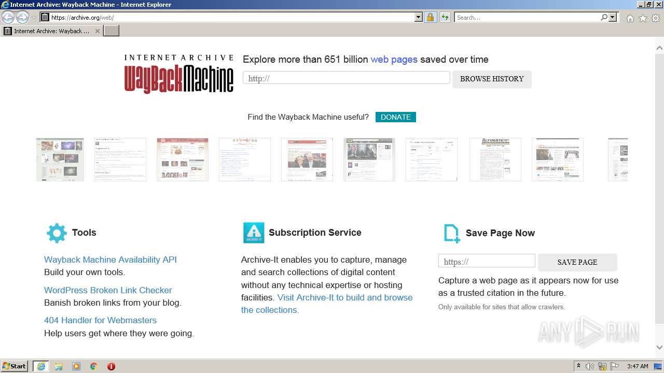Open 404 Handler for Webmasters link
This screenshot has width=664, height=373.
100,321
